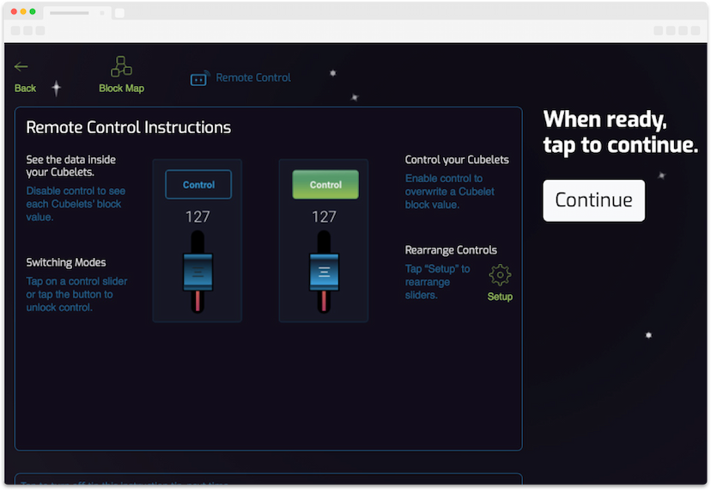Image resolution: width=711 pixels, height=490 pixels.
Task: Click the Back arrow icon
Action: [21, 67]
